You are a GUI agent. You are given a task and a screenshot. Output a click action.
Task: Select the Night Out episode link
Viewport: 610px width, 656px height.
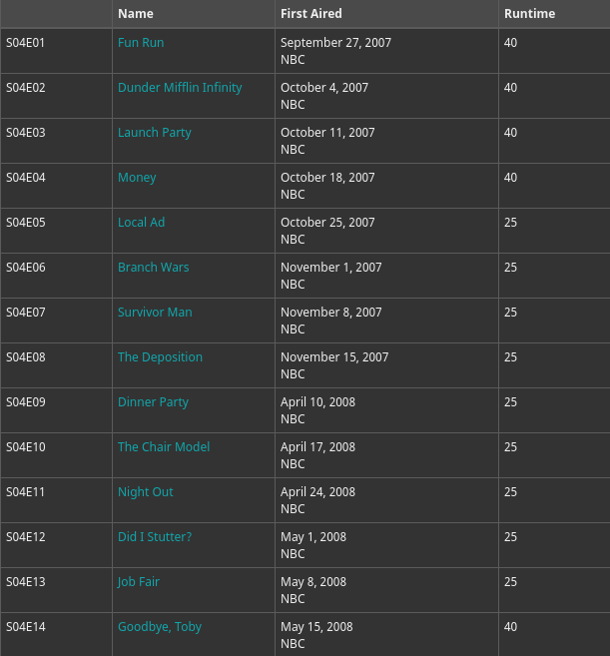(x=146, y=492)
